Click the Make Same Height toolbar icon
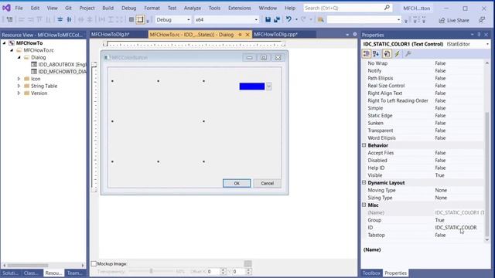Screen dimensions: 495x278 pyautogui.click(x=111, y=19)
